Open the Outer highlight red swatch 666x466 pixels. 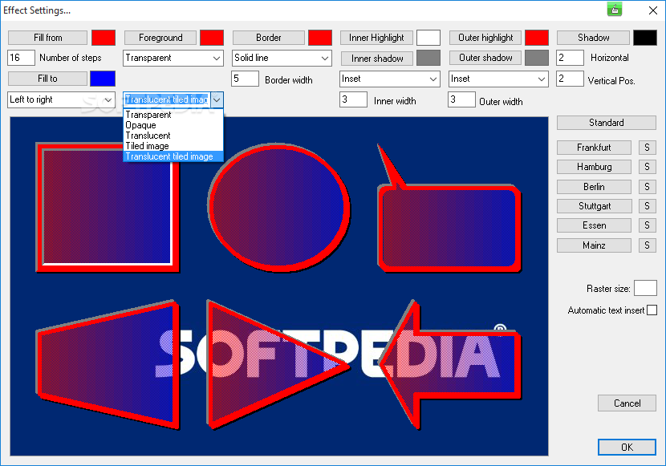pos(537,38)
